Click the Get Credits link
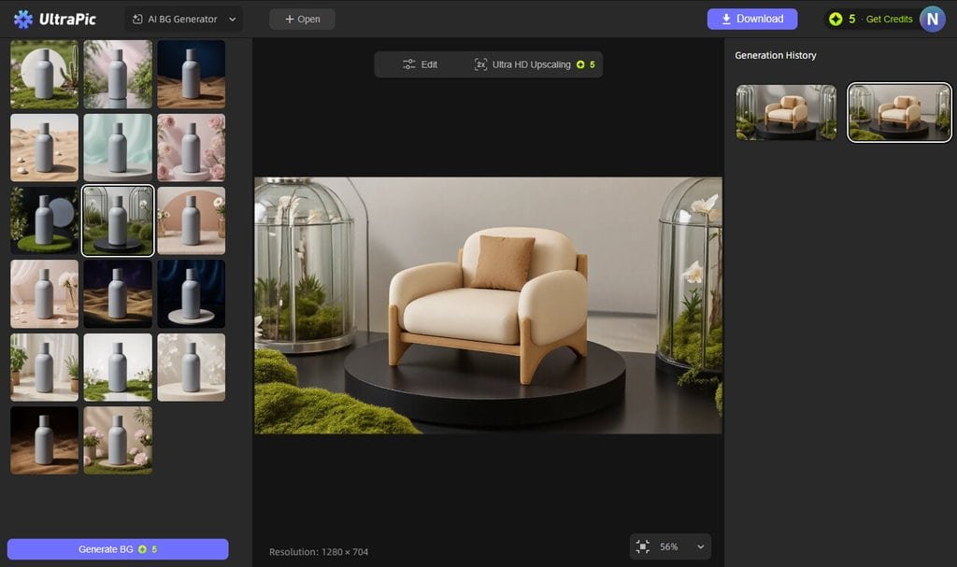 tap(890, 19)
